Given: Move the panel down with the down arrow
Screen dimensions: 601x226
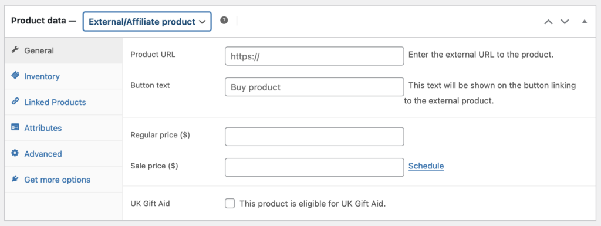Looking at the screenshot, I should [x=565, y=22].
